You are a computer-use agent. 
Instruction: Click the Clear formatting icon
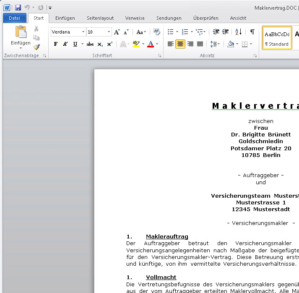click(157, 32)
